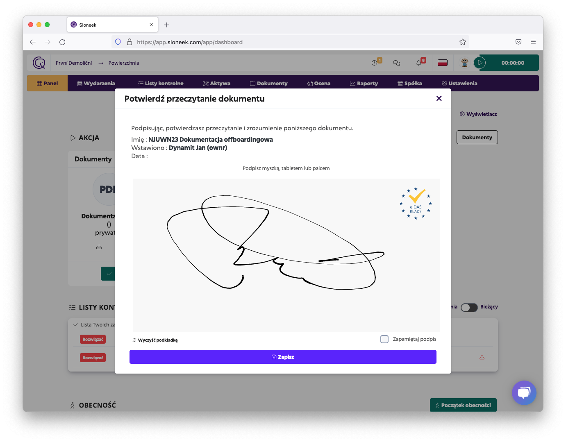Start the time tracker play button

(x=480, y=63)
